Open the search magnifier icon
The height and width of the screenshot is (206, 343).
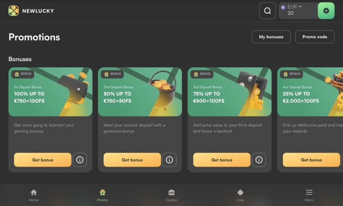coord(268,11)
